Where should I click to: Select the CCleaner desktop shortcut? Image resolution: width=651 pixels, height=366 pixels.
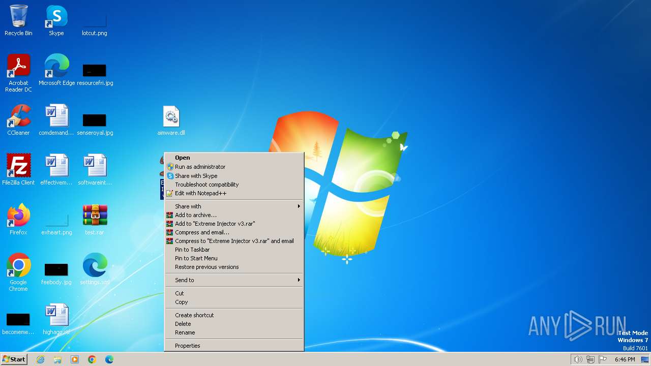click(x=18, y=120)
